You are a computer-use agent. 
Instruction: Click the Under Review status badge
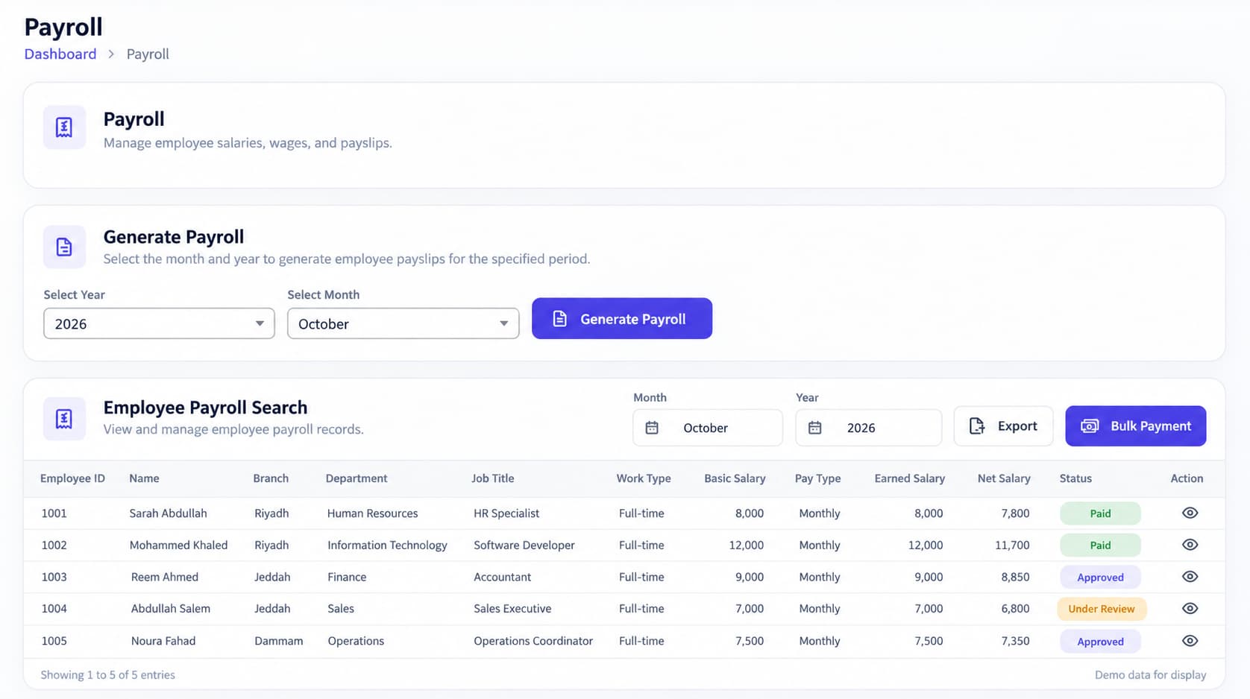1102,609
